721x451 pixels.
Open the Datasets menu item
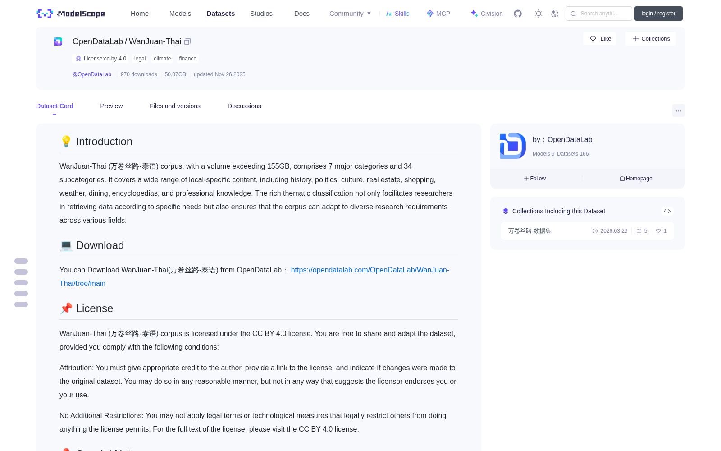(x=221, y=14)
